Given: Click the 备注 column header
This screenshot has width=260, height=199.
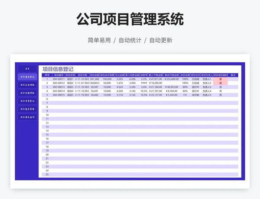Looking at the screenshot, I should click(x=233, y=75).
